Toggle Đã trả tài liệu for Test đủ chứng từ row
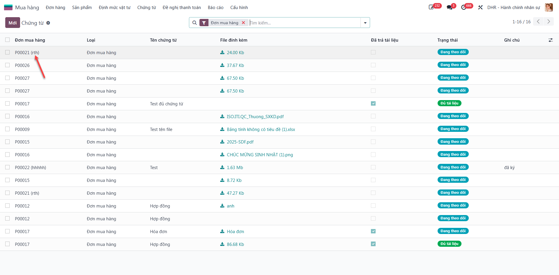The image size is (559, 275). coord(373,104)
